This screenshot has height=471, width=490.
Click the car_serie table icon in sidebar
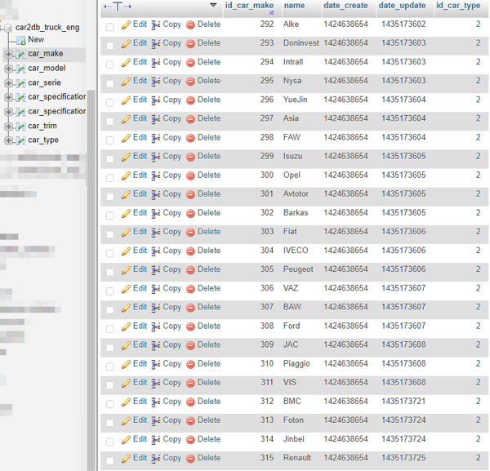pyautogui.click(x=20, y=83)
